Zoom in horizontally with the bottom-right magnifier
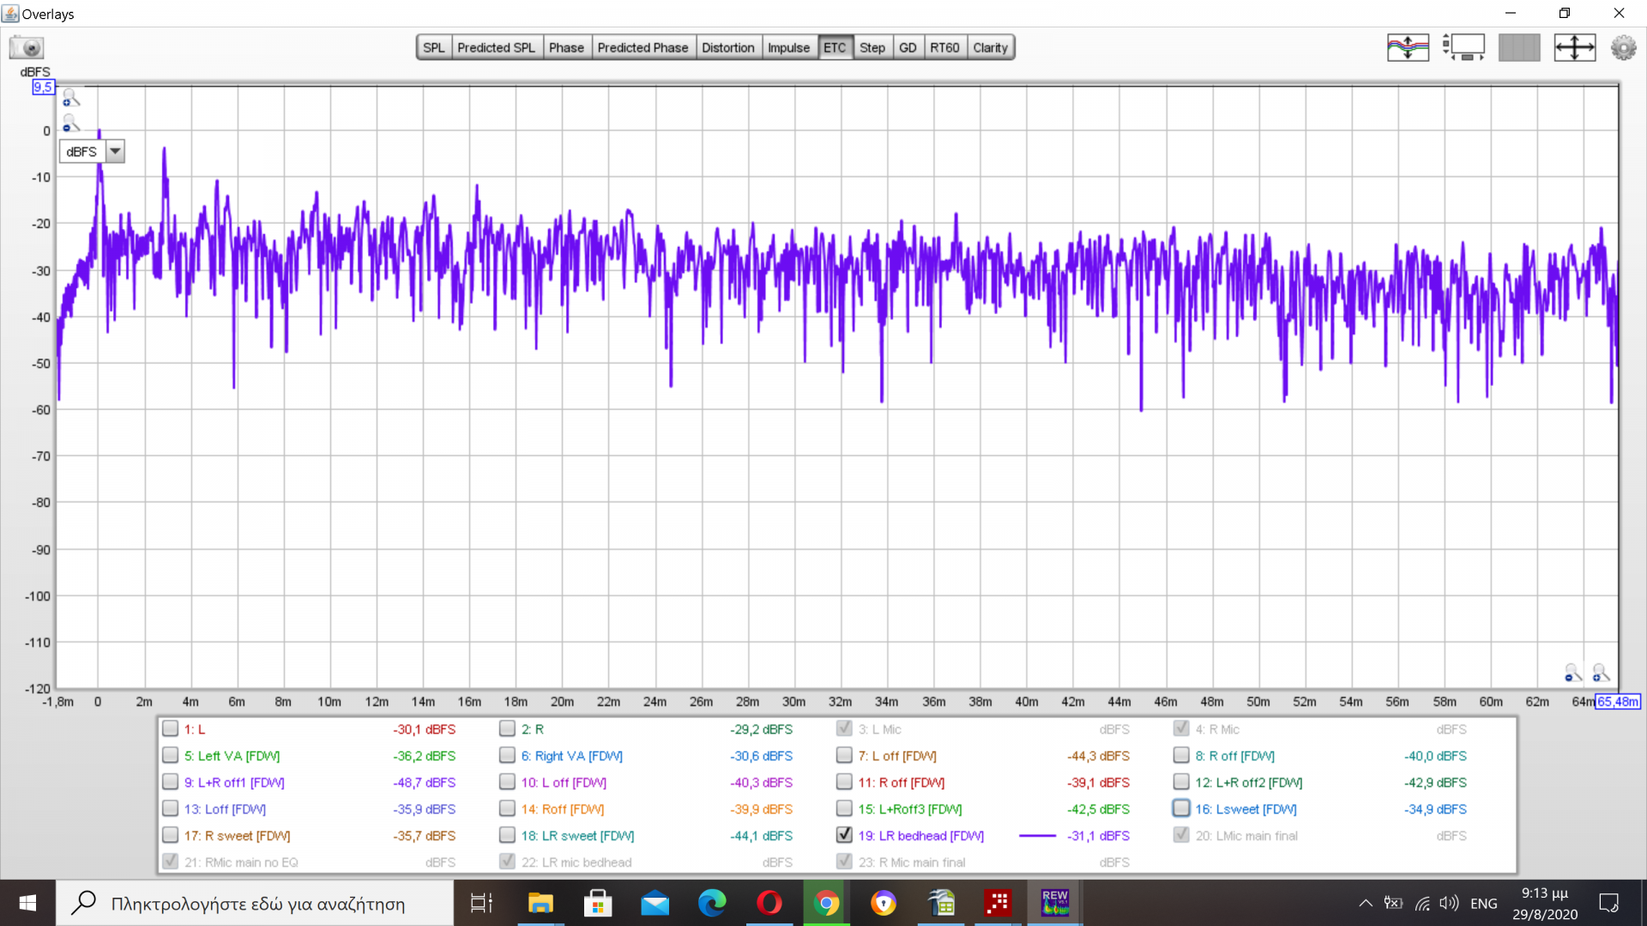The height and width of the screenshot is (926, 1647). tap(1601, 672)
